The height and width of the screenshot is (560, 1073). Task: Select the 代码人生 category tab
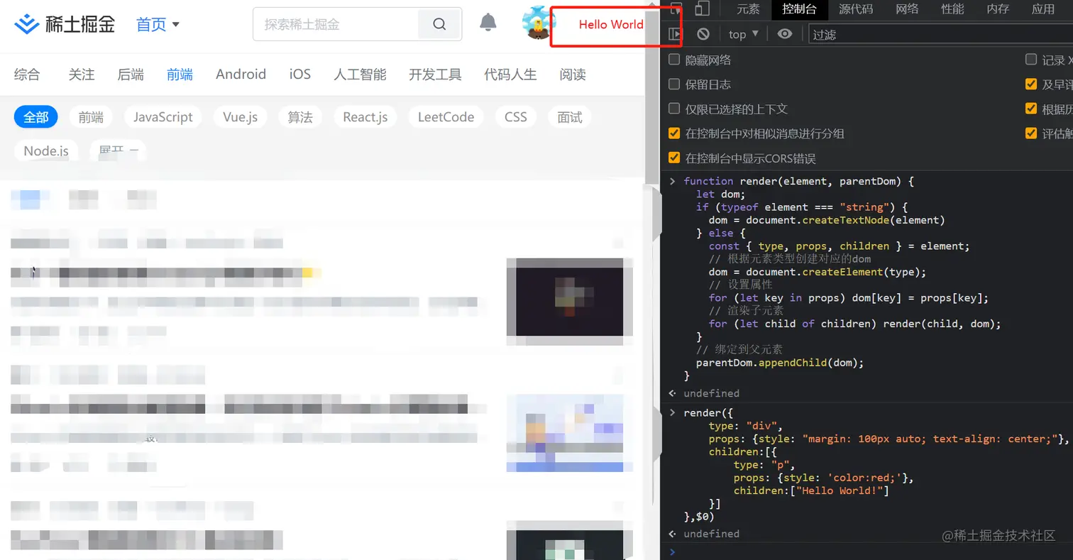510,75
